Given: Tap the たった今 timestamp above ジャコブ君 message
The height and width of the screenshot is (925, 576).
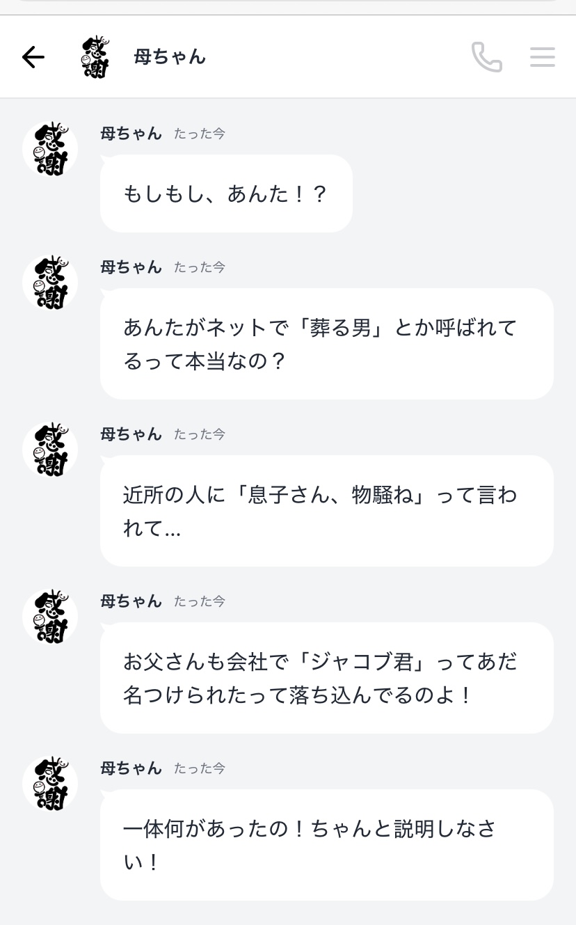Looking at the screenshot, I should coord(200,601).
